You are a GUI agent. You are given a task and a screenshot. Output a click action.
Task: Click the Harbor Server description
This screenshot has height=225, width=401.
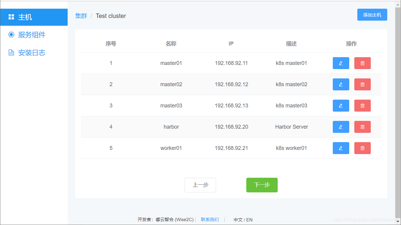[291, 127]
